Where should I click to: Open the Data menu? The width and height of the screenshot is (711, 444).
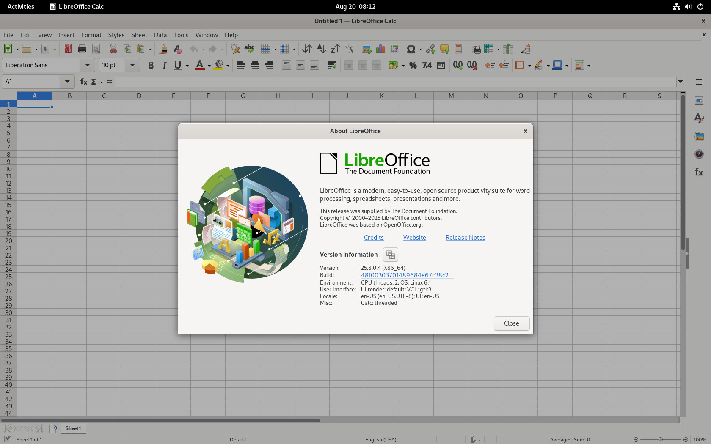tap(160, 35)
